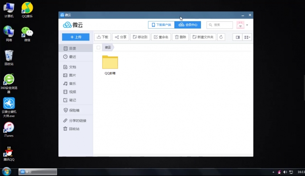Select the QQ邮箱 folder

click(x=110, y=65)
